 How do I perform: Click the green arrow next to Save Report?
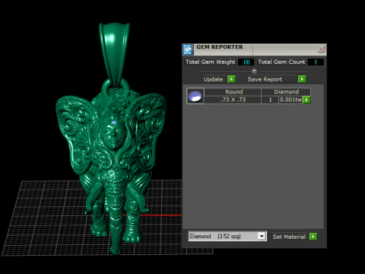(302, 79)
